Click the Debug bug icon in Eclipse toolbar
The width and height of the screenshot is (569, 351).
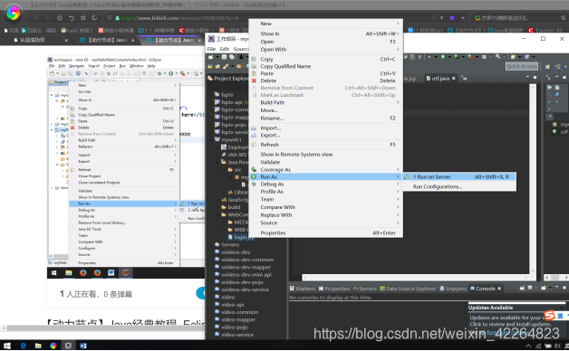click(429, 57)
